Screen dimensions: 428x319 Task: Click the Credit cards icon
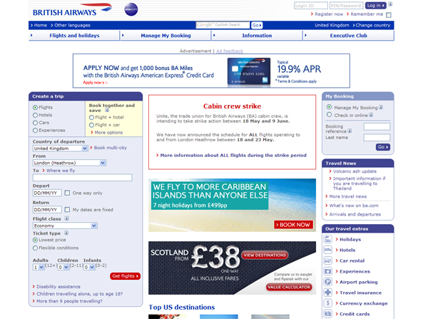click(328, 314)
